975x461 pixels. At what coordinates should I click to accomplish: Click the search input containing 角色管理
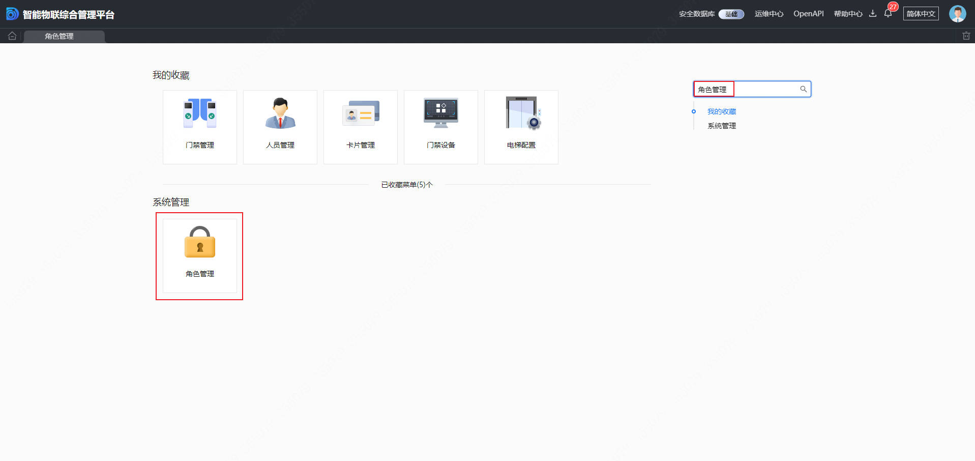click(763, 89)
